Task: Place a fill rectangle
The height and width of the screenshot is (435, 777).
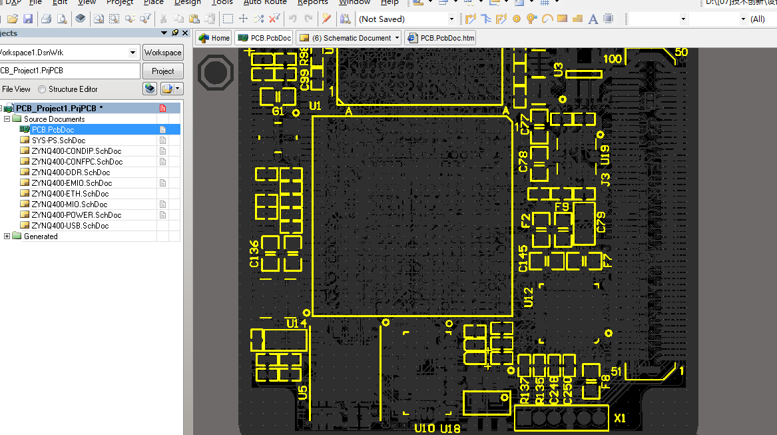Action: click(562, 19)
